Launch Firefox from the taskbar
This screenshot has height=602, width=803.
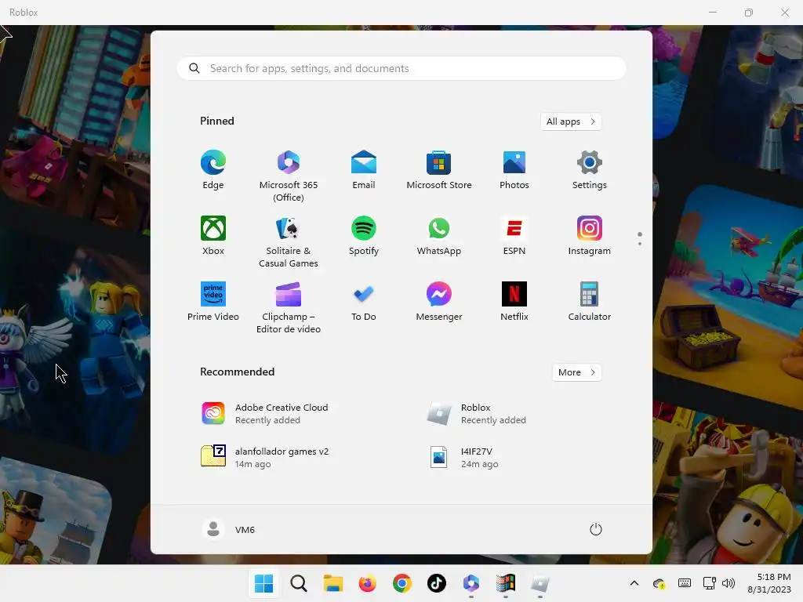pyautogui.click(x=367, y=583)
